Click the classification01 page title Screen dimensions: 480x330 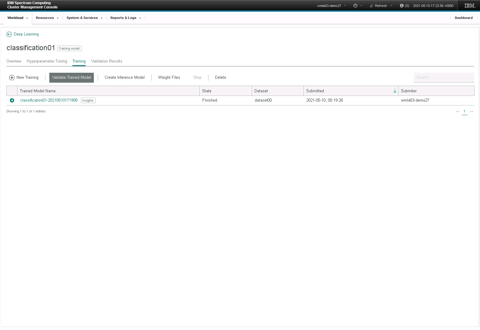pyautogui.click(x=31, y=48)
